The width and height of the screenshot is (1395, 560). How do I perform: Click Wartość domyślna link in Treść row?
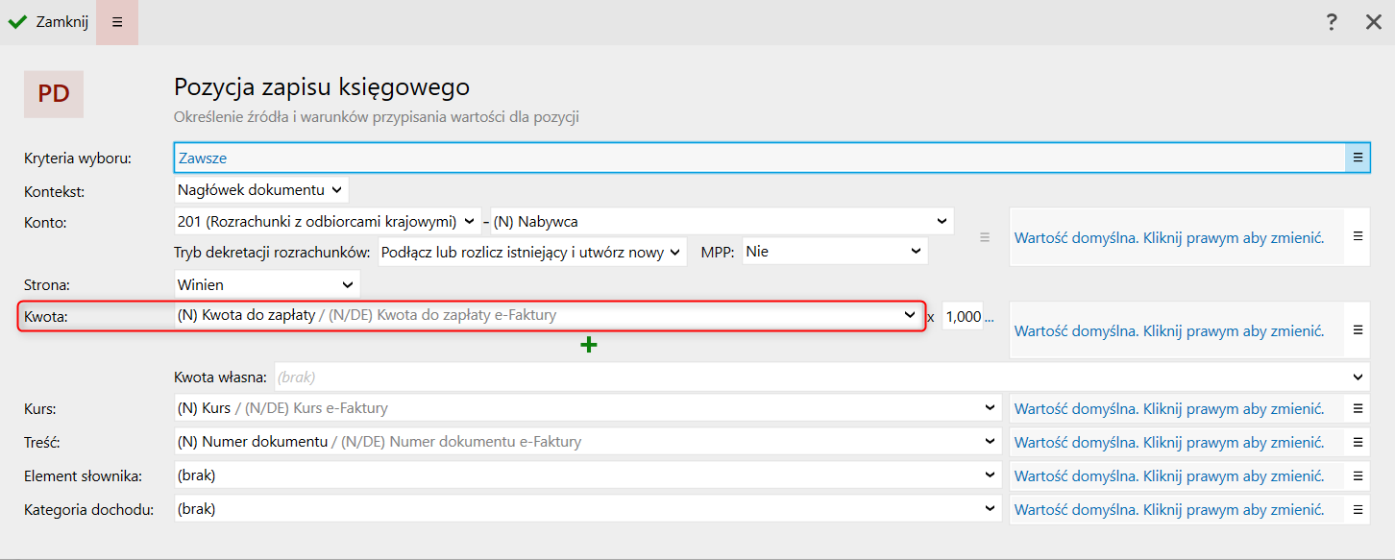[x=1169, y=443]
